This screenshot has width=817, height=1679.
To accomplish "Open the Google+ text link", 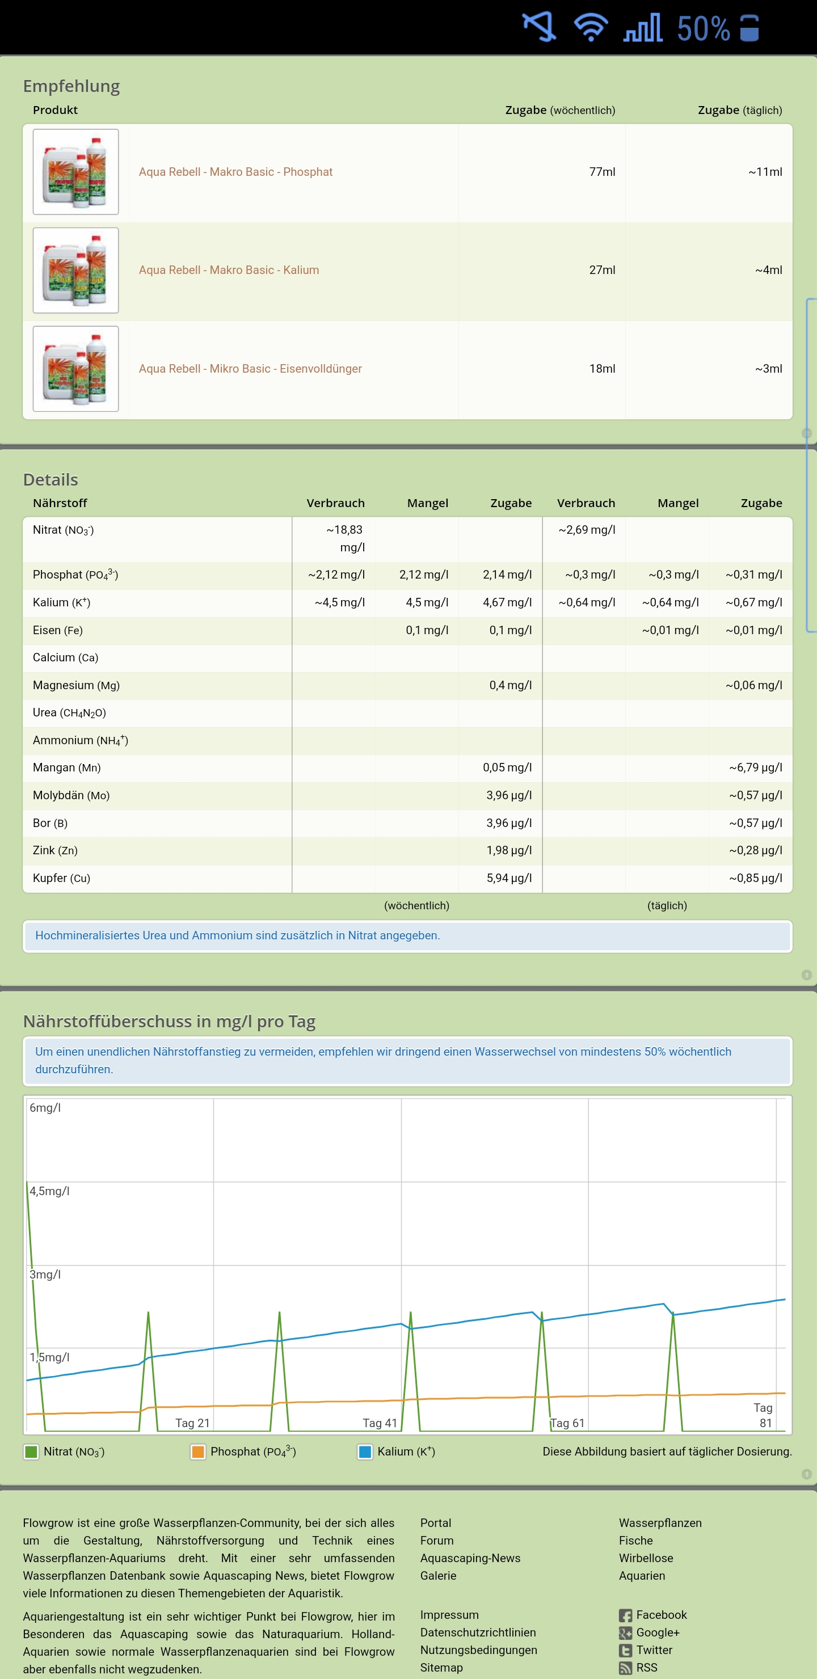I will click(x=658, y=1632).
